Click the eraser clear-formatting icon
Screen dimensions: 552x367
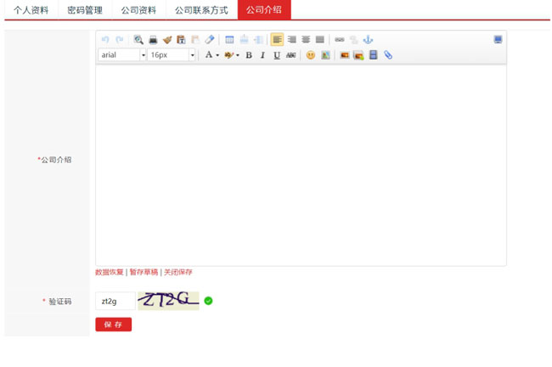pyautogui.click(x=210, y=40)
